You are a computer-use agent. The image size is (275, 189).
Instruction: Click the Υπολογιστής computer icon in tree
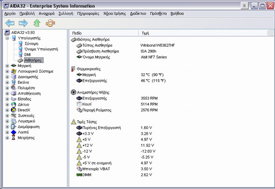pyautogui.click(x=14, y=38)
